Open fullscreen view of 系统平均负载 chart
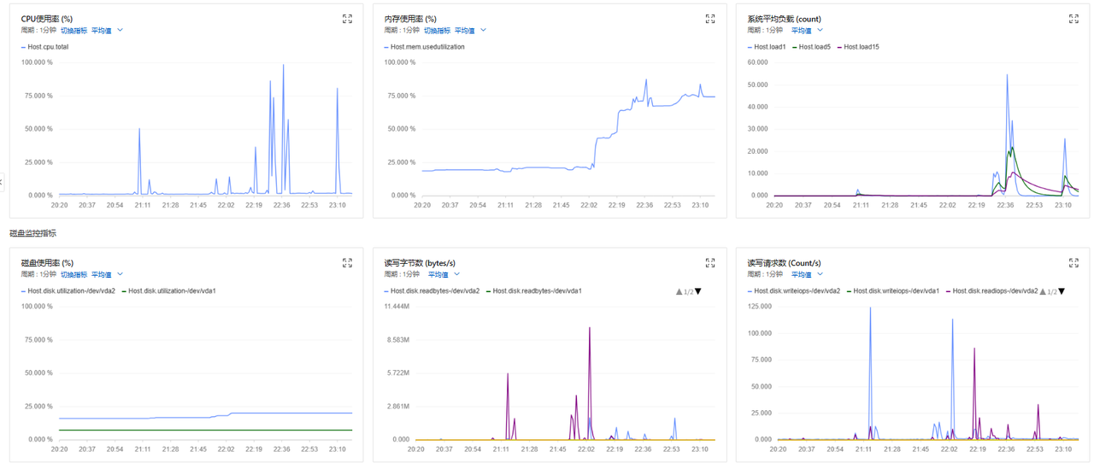 1073,19
